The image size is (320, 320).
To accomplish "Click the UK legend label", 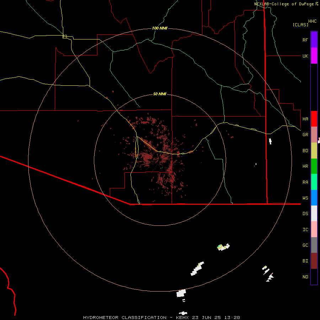I will [305, 56].
